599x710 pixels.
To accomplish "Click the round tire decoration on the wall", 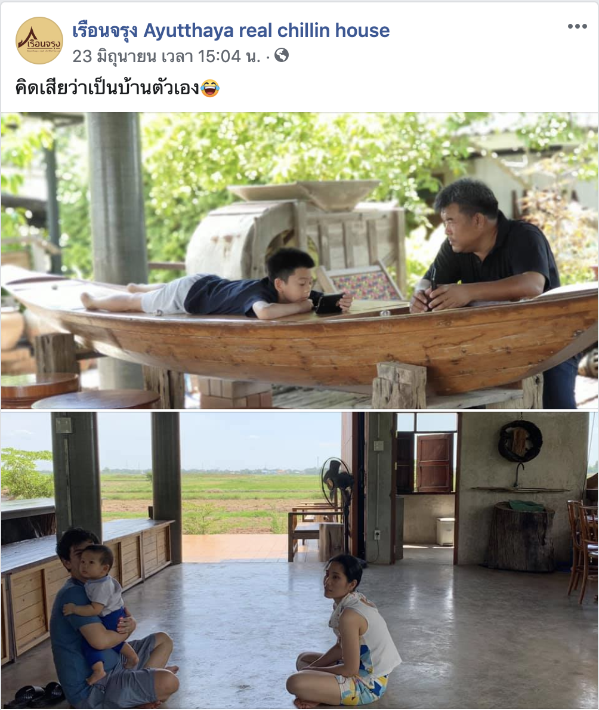I will (520, 441).
